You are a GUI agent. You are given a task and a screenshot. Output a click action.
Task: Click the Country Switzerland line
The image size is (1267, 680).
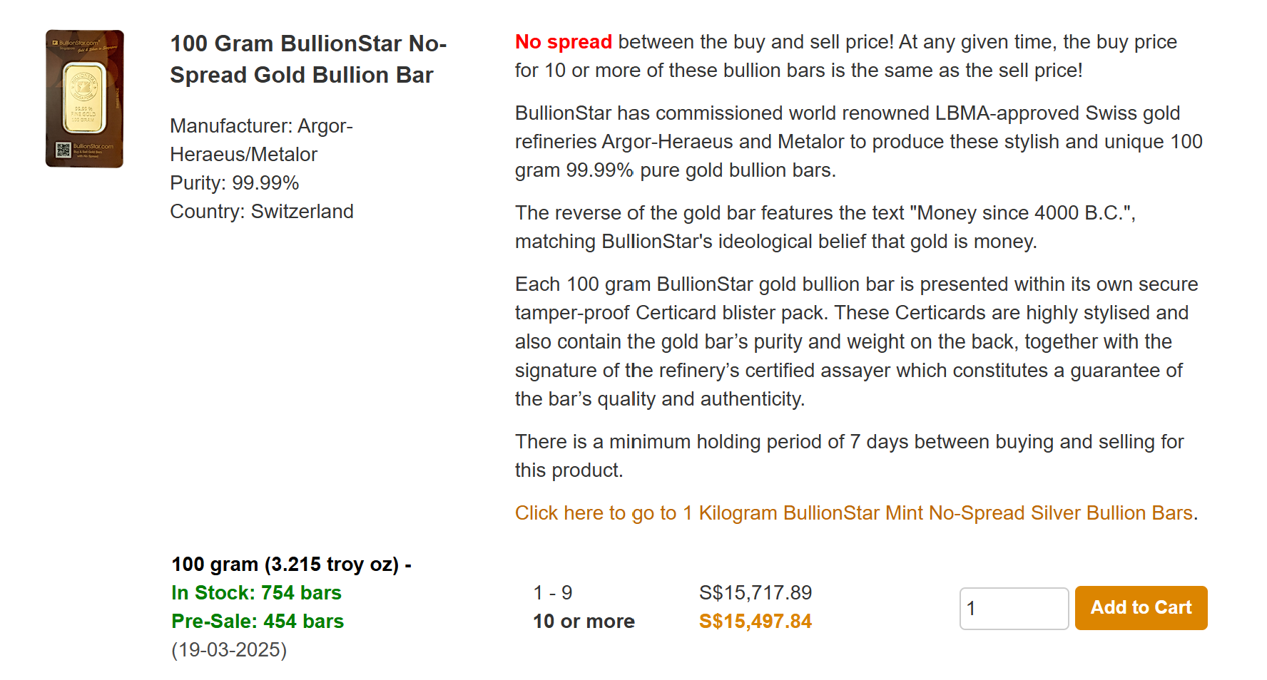261,212
